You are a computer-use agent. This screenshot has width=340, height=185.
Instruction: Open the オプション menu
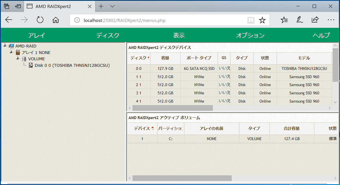click(250, 35)
